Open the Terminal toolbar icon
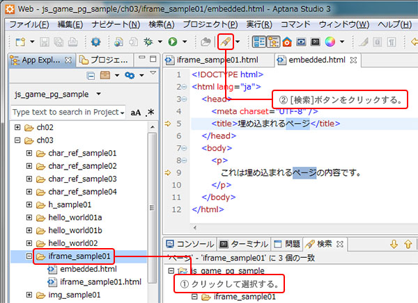This screenshot has width=418, height=303. point(316,42)
